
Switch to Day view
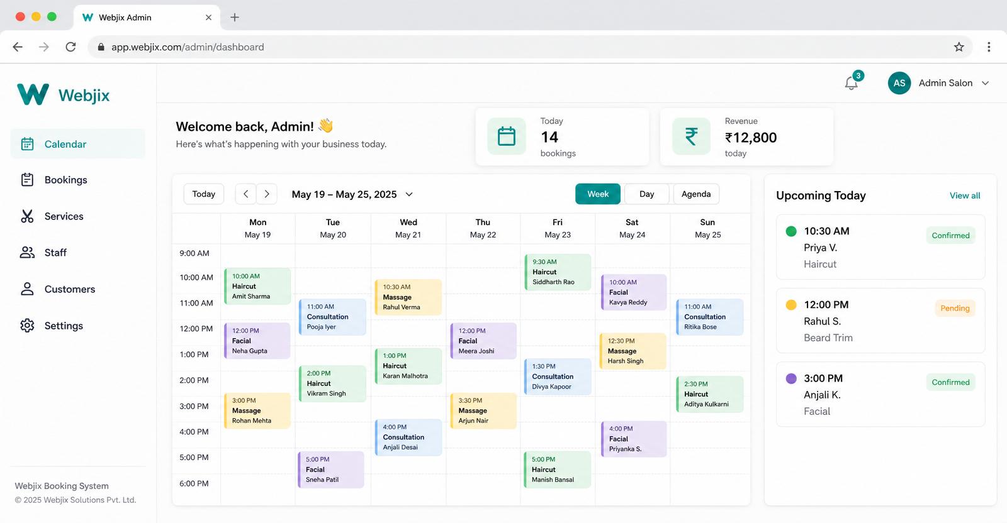[x=647, y=194]
